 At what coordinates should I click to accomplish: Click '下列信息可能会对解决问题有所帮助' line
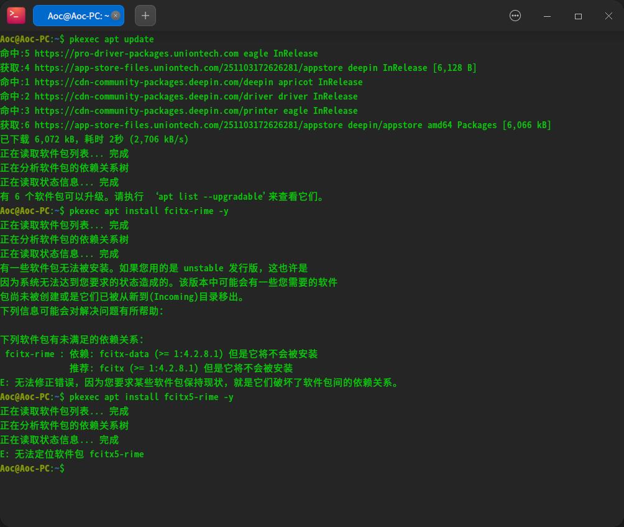point(82,311)
